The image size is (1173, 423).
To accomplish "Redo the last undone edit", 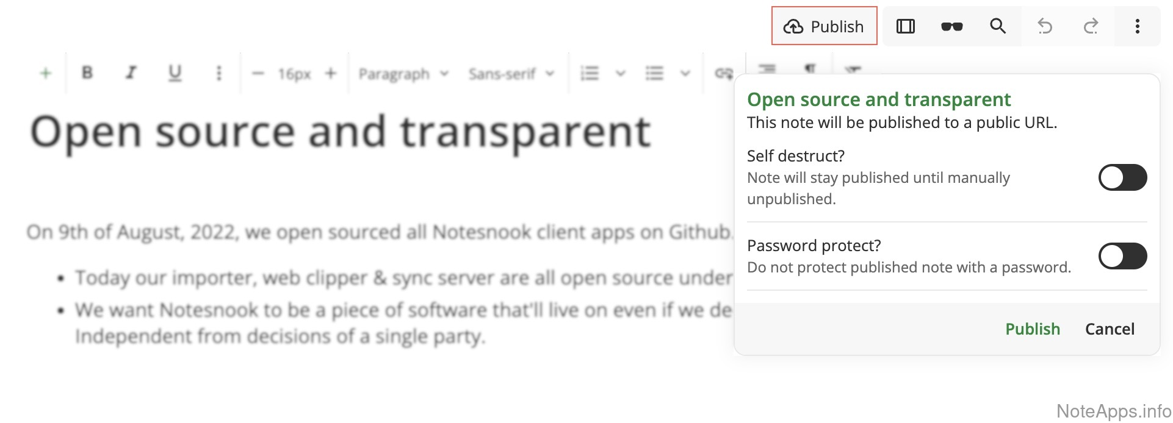I will (x=1091, y=26).
